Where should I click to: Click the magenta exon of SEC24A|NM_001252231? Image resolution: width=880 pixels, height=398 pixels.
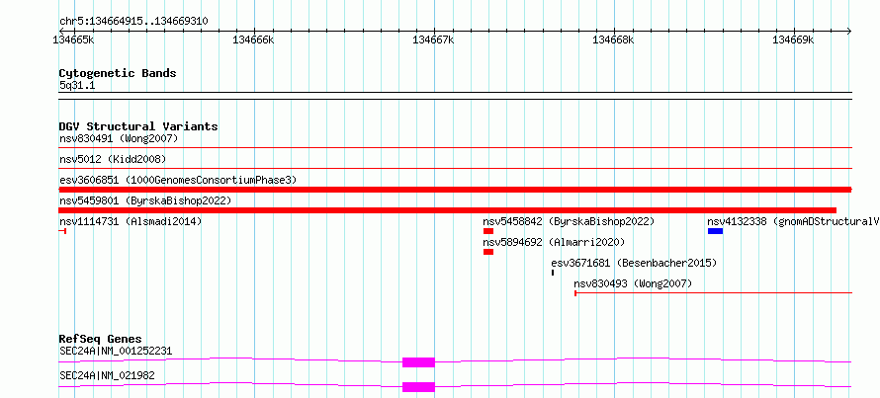(418, 362)
